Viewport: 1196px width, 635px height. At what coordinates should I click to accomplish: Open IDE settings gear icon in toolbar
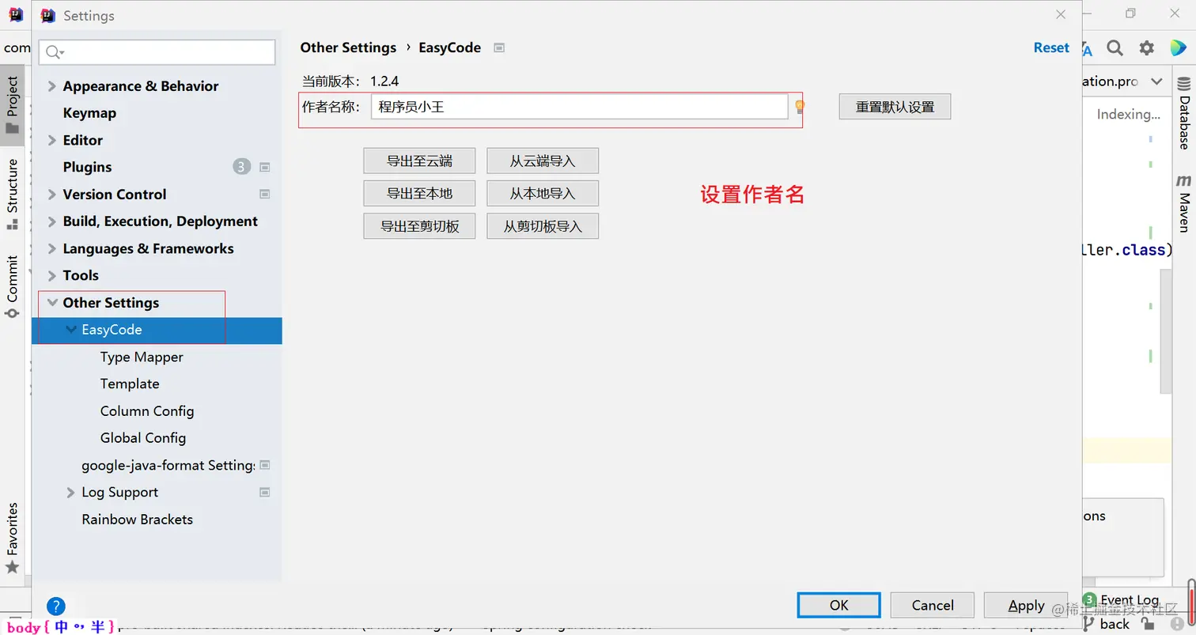(x=1146, y=48)
